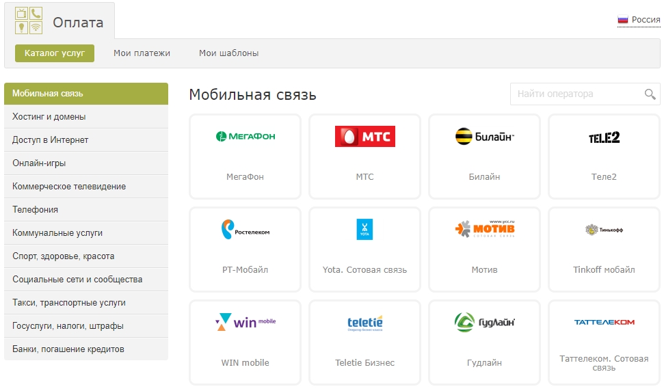Open Такси, транспортные услуги category
Viewport: 664px width, 389px height.
tap(86, 303)
